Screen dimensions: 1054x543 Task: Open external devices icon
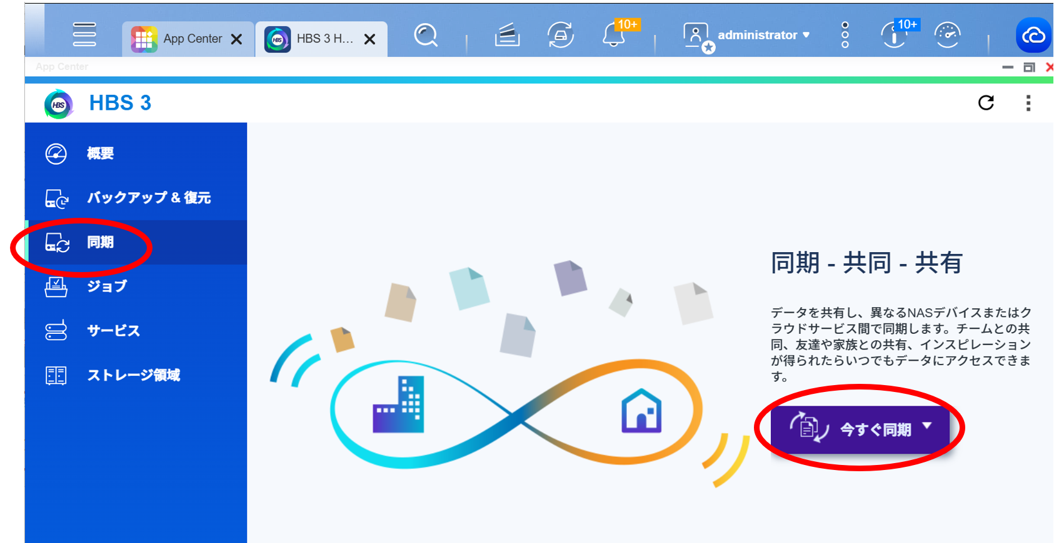point(561,35)
